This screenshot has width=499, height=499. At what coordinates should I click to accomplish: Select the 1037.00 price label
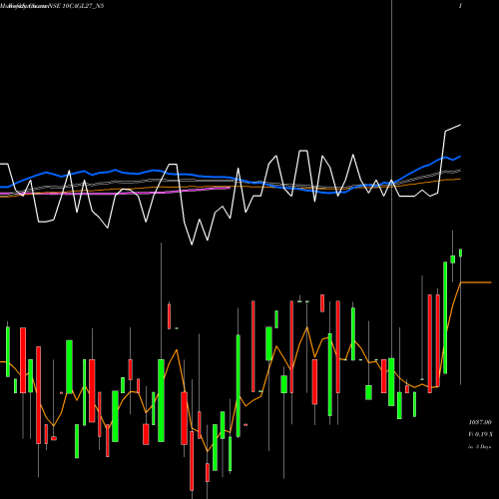480,422
